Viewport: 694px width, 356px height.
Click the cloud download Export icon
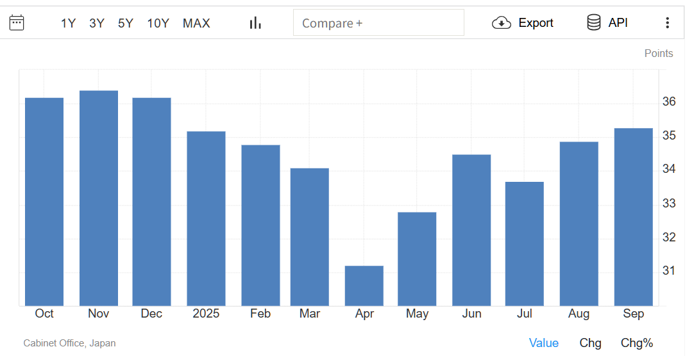click(x=501, y=23)
